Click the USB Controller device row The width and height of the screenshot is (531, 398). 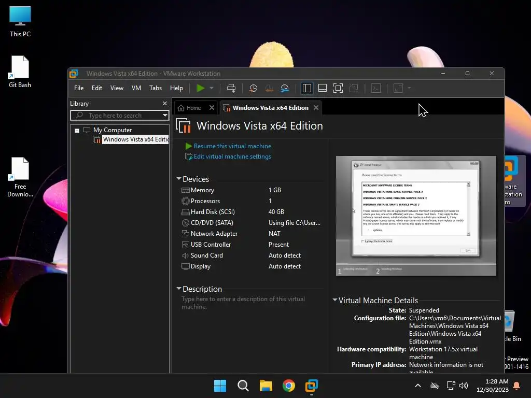(x=251, y=245)
